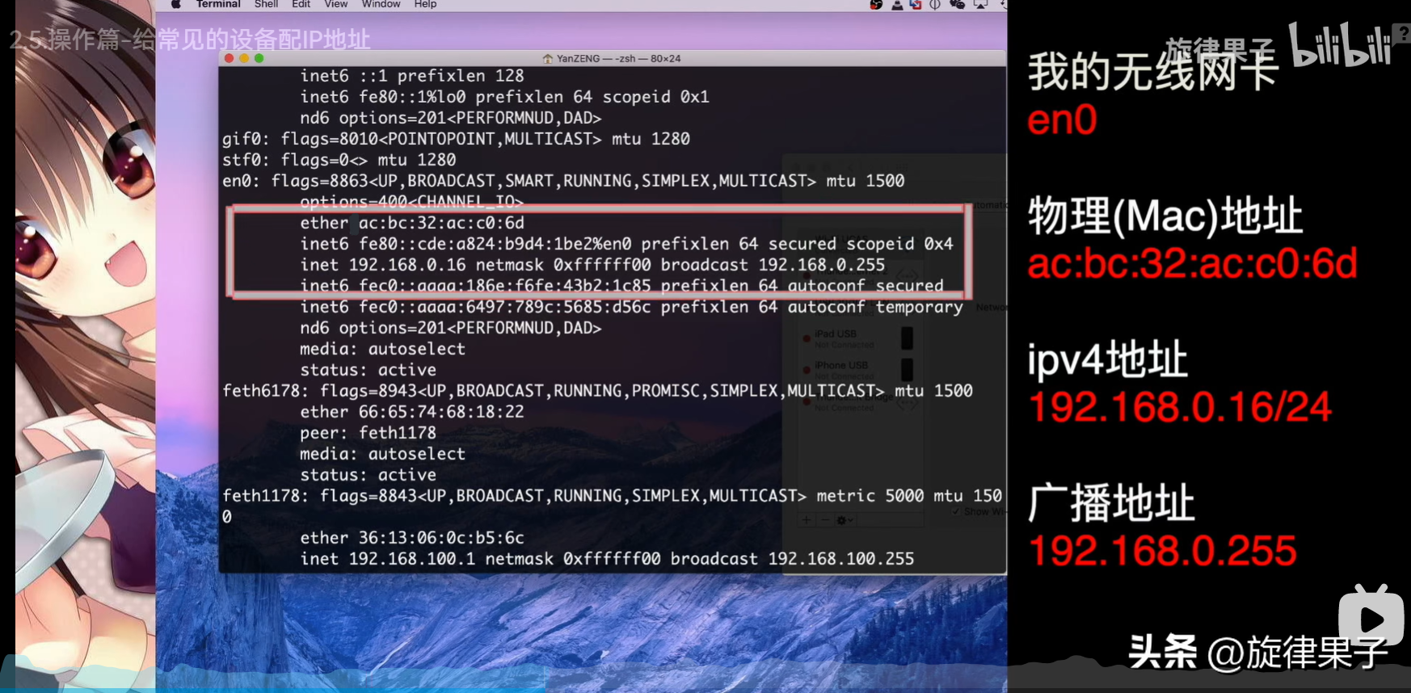1411x693 pixels.
Task: Open the Terminal application menu
Action: [x=217, y=5]
